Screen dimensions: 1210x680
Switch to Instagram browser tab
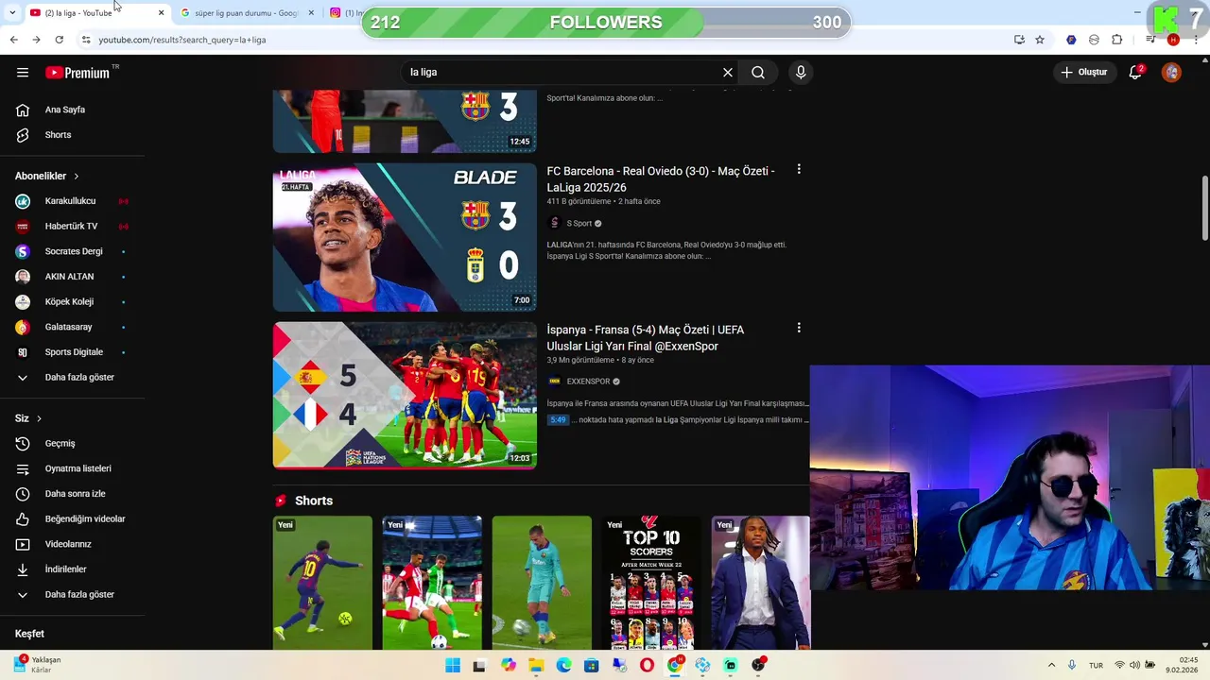(348, 12)
